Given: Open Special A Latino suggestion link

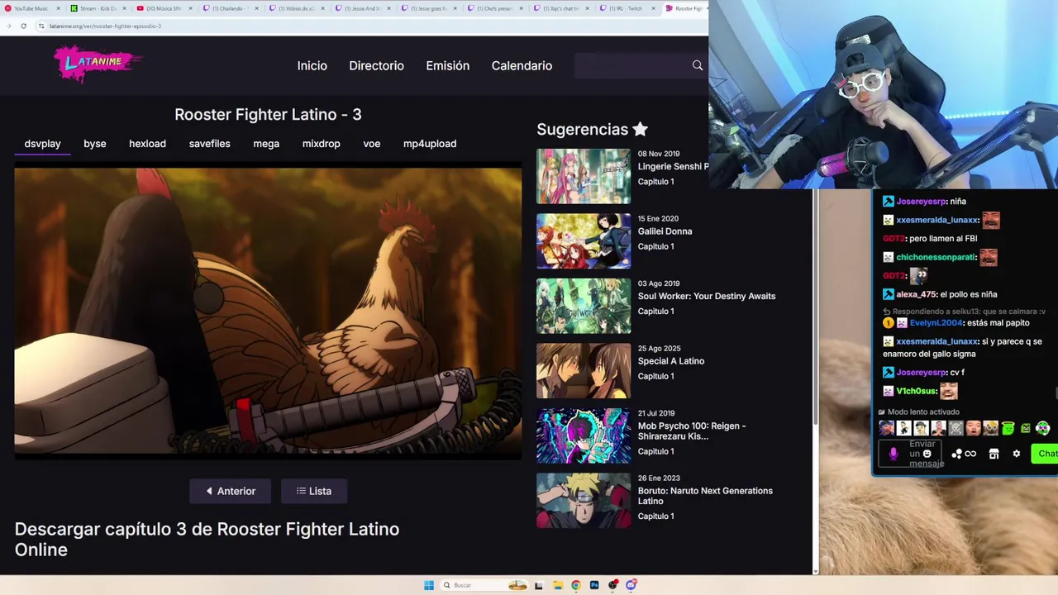Looking at the screenshot, I should pos(671,361).
